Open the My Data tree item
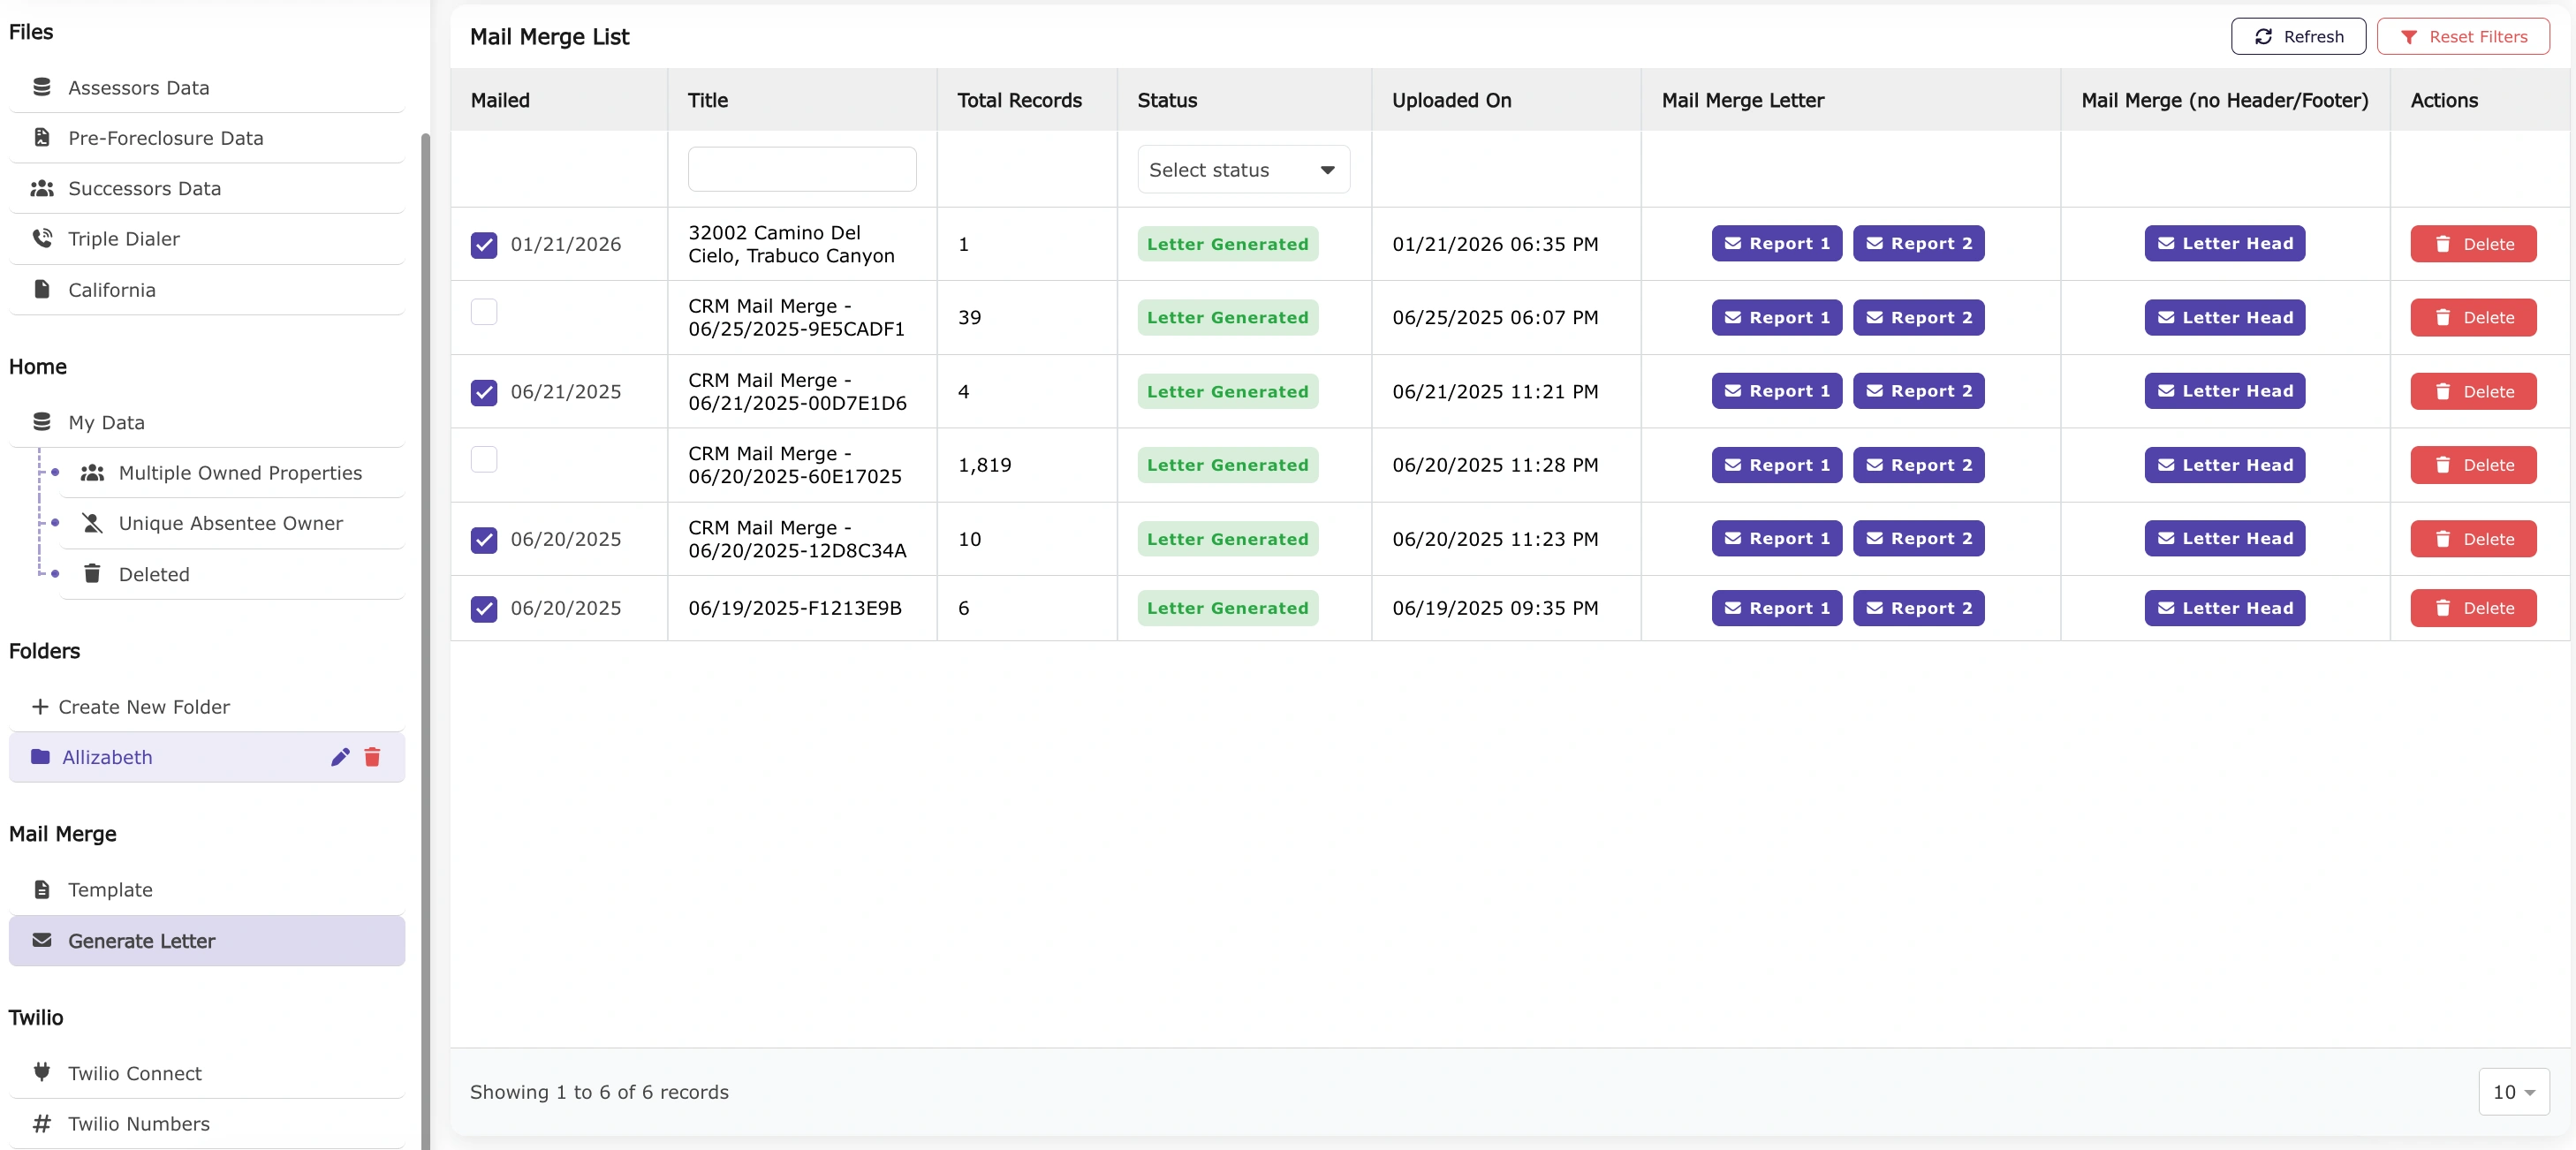The image size is (2576, 1150). tap(106, 422)
